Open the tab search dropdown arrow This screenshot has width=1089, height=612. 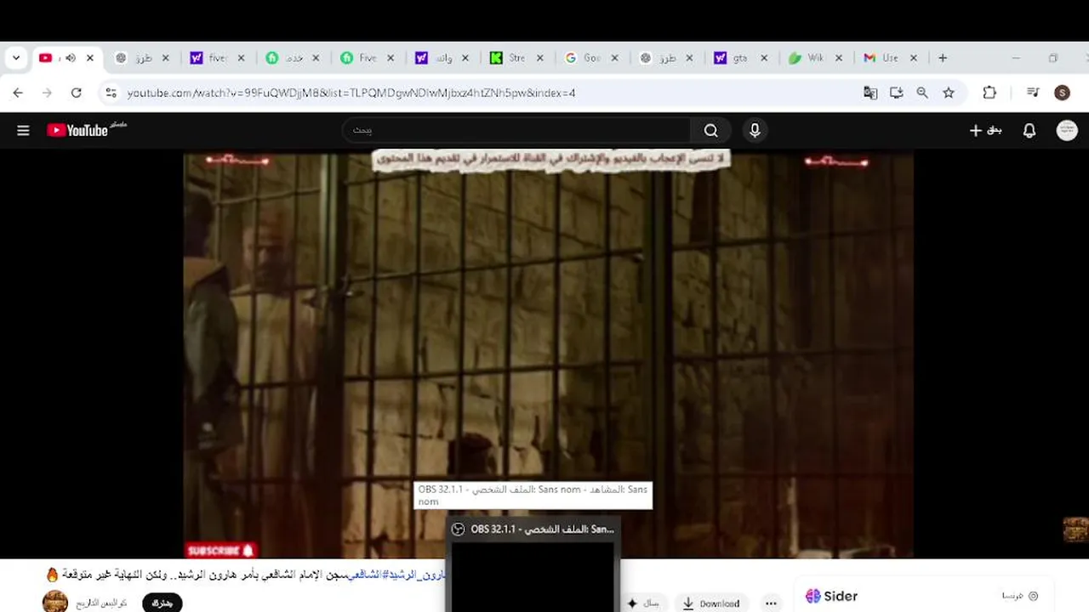[15, 58]
